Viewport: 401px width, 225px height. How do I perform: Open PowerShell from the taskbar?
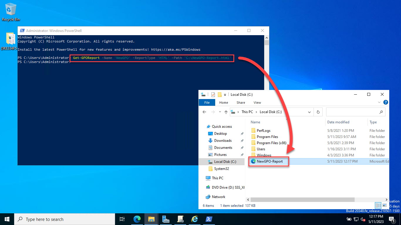[x=209, y=219]
